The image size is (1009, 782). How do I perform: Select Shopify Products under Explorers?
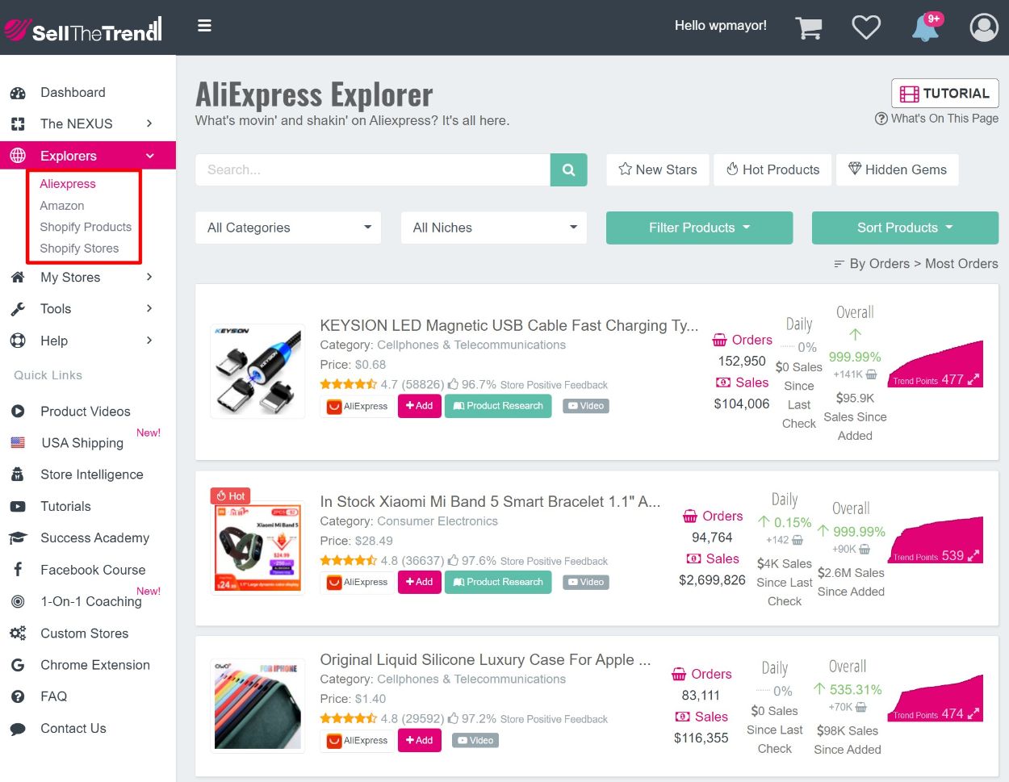click(x=86, y=228)
